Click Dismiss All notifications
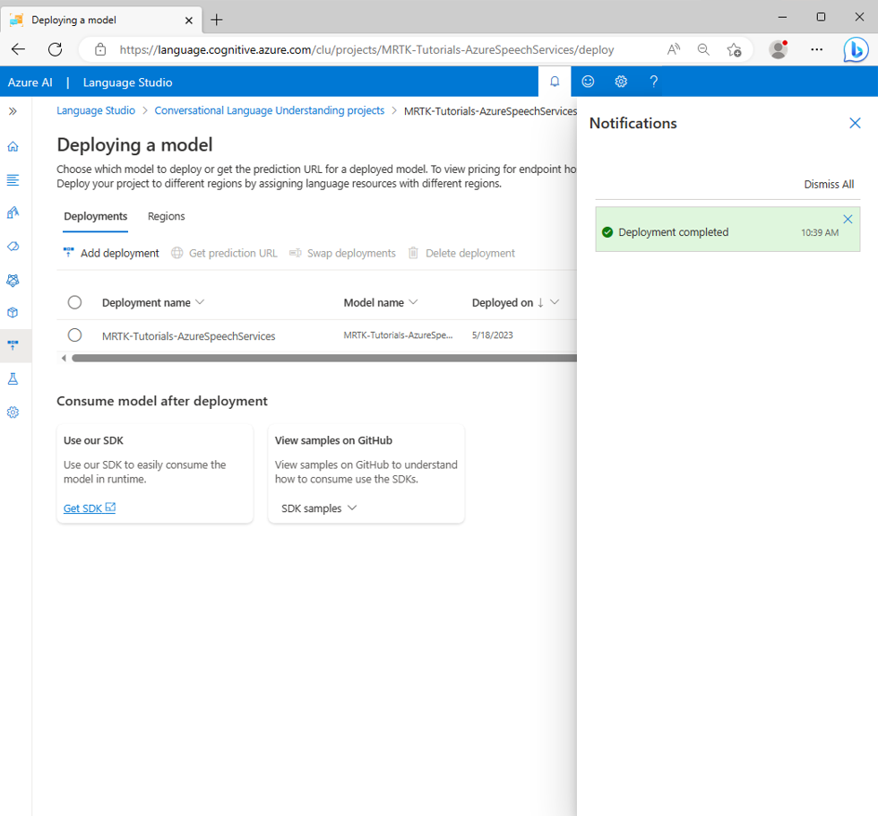 829,185
